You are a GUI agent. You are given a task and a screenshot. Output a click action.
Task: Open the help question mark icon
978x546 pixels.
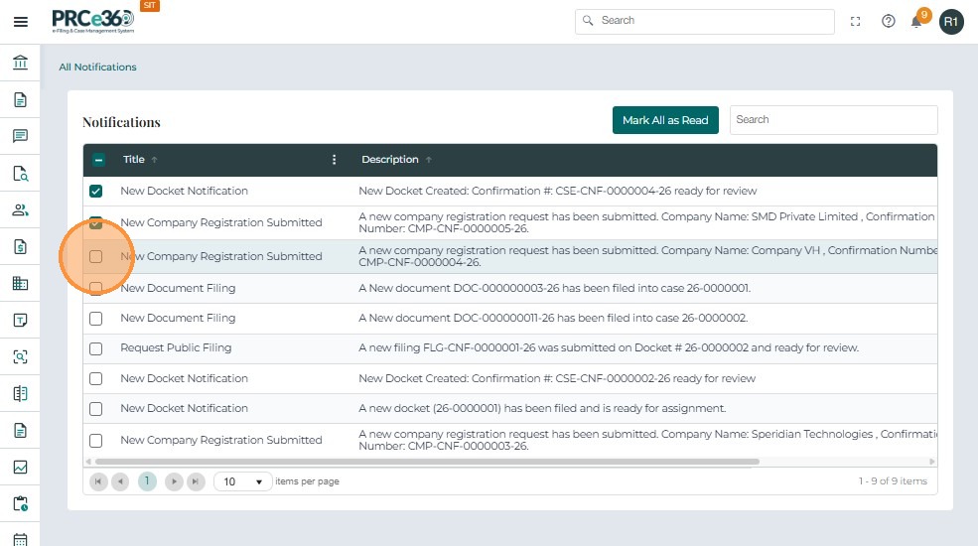point(889,21)
